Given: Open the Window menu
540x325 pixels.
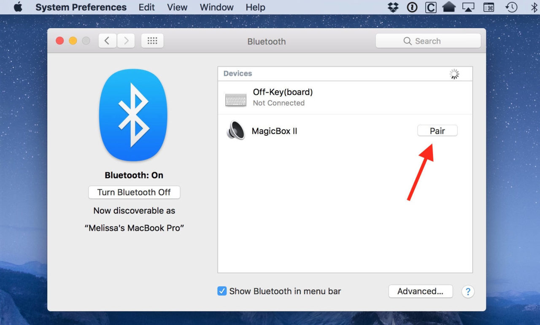Looking at the screenshot, I should tap(216, 7).
